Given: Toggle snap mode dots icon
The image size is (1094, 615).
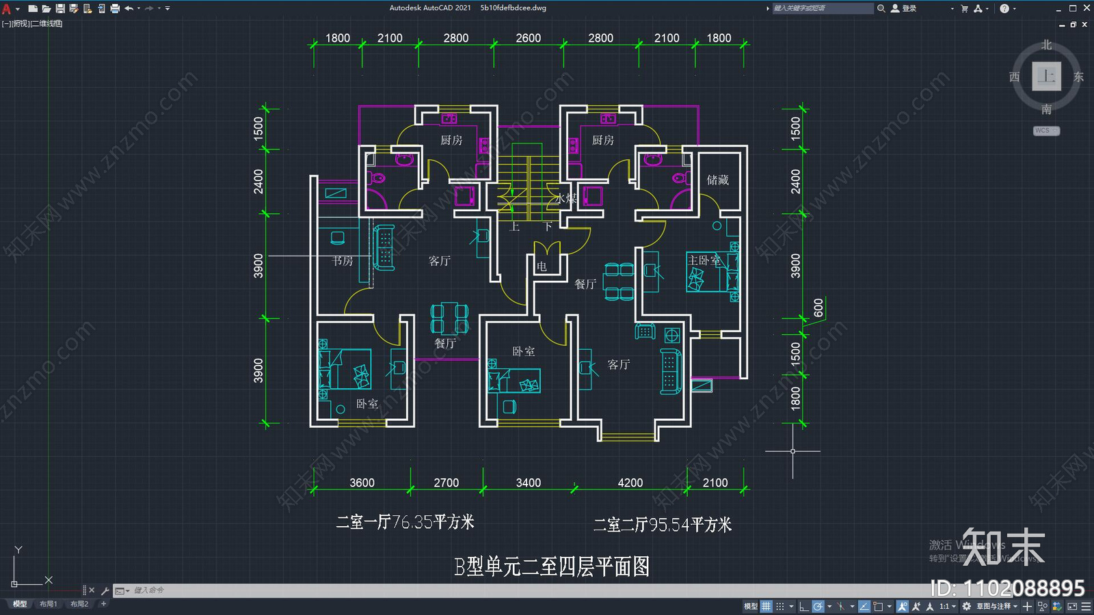Looking at the screenshot, I should pos(780,606).
